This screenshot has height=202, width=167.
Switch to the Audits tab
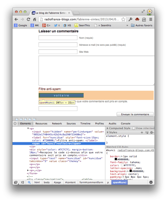[112, 123]
